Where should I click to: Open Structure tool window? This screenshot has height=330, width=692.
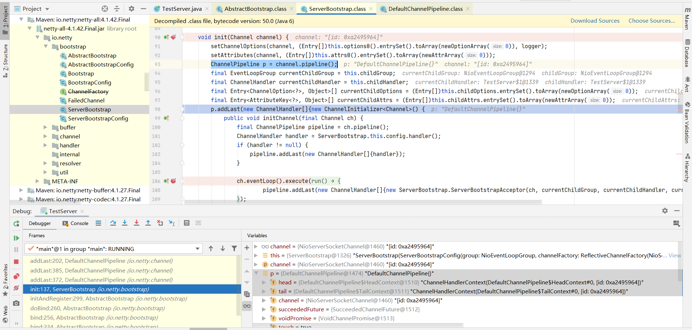[5, 60]
